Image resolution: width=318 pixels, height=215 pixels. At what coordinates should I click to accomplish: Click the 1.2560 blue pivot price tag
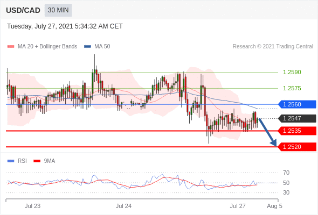click(297, 104)
